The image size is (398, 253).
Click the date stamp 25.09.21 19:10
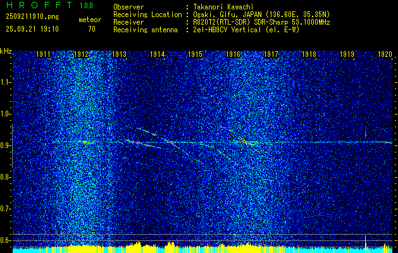pos(32,28)
